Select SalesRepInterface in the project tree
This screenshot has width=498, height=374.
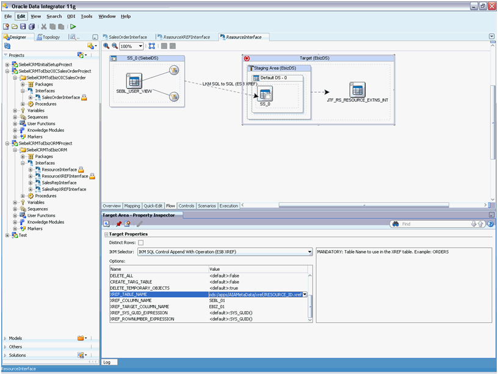coord(59,182)
